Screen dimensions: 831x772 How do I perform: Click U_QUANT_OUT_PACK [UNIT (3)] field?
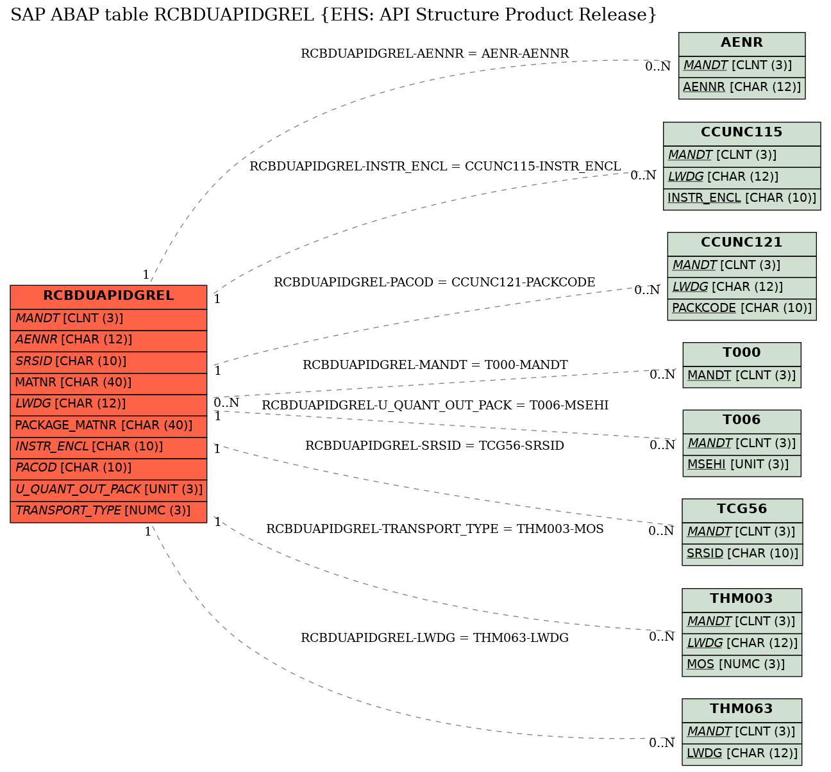108,490
